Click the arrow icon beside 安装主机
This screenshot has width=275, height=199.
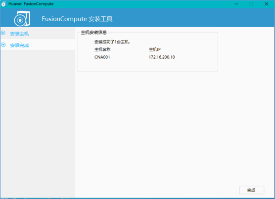pyautogui.click(x=3, y=33)
